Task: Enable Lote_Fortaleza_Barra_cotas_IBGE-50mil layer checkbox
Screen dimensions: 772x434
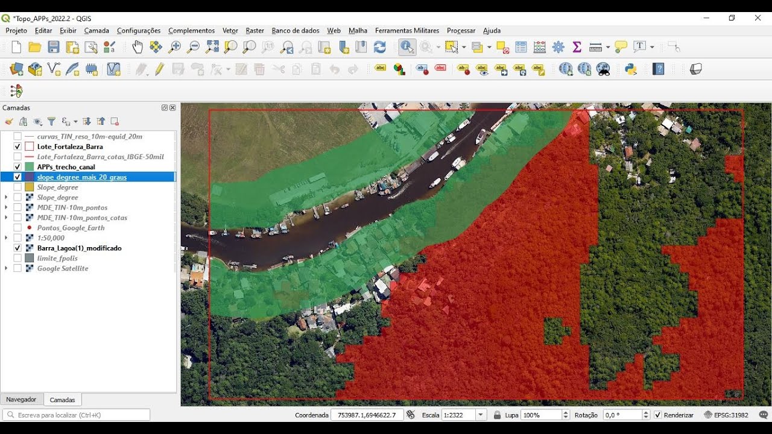Action: pos(17,157)
